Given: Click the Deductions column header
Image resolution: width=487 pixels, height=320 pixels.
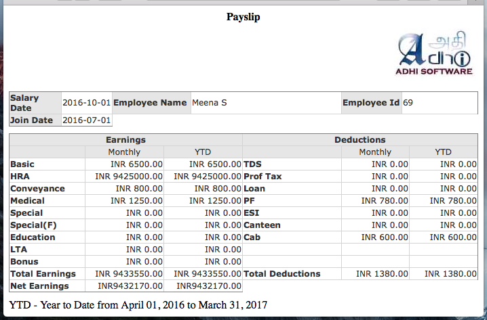Looking at the screenshot, I should tap(360, 140).
